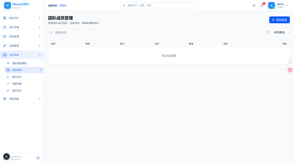Expand the 系统设置 sidebar section
Viewport: 294px width, 163px height.
[x=22, y=99]
